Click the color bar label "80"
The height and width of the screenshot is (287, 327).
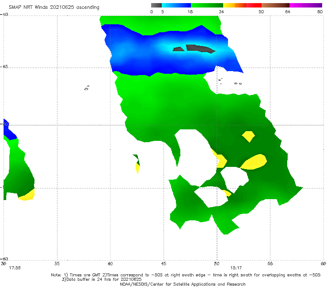pos(320,11)
